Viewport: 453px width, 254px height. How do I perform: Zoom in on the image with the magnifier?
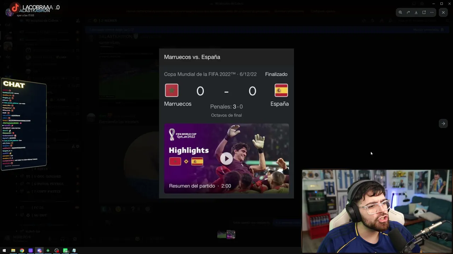[400, 12]
